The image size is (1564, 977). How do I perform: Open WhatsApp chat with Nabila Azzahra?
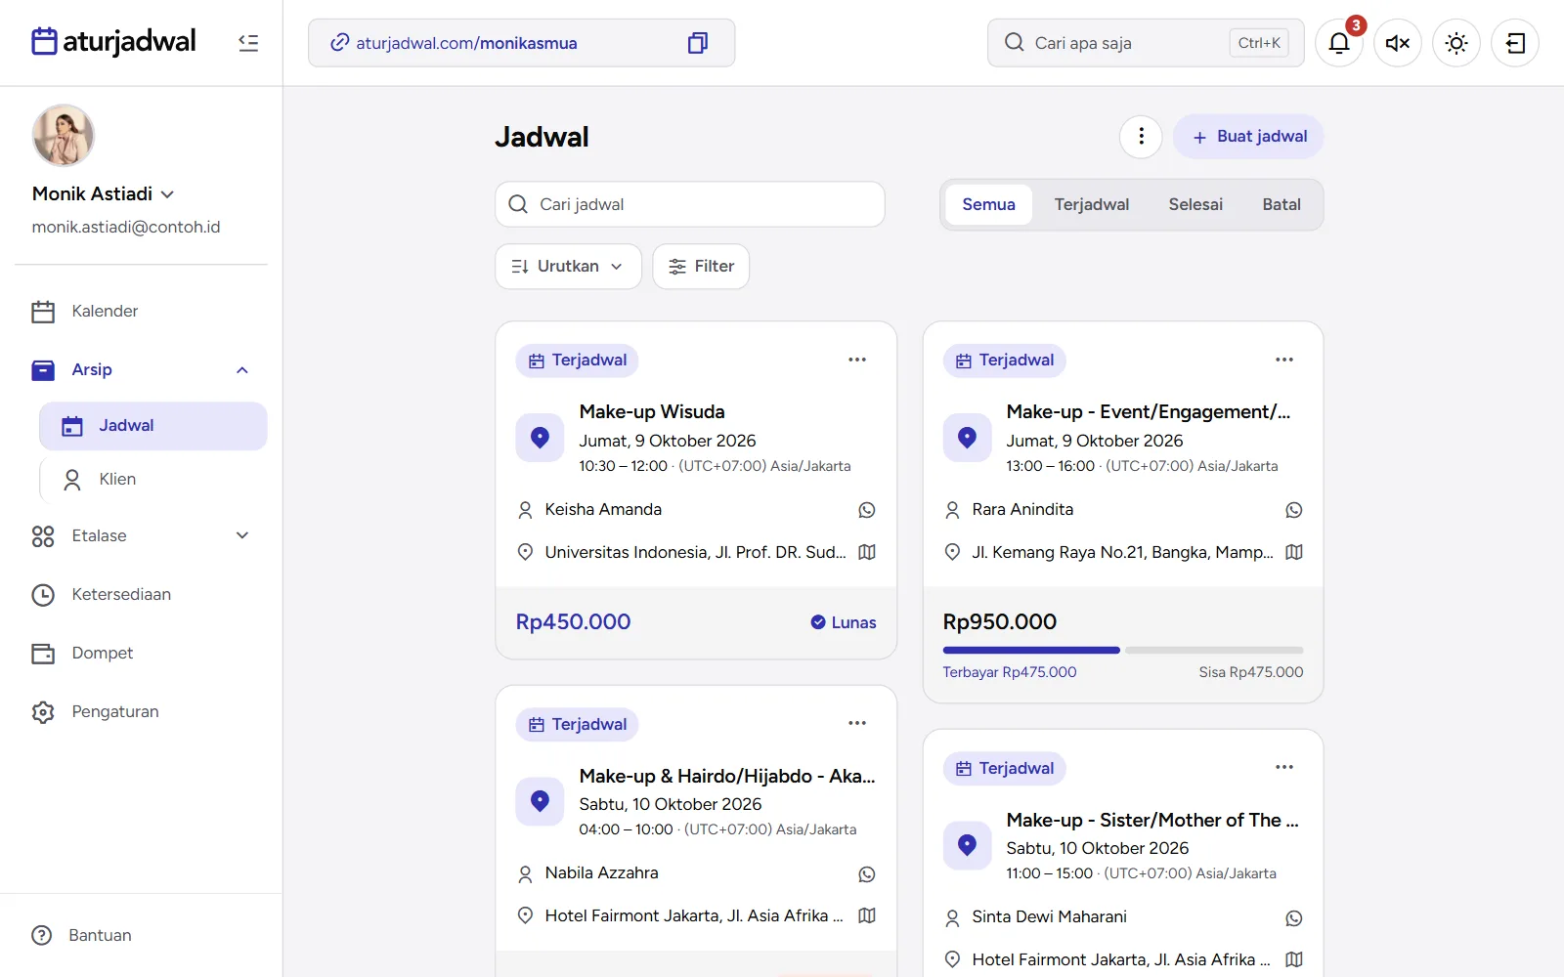(x=867, y=874)
